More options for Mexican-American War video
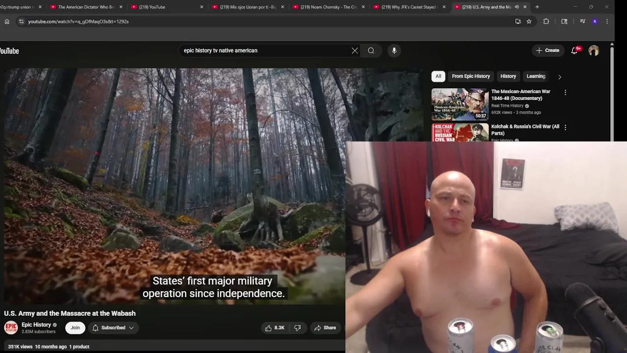 [565, 92]
